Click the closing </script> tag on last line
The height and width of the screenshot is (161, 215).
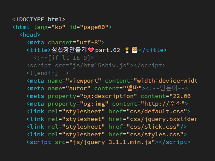[x=175, y=142]
